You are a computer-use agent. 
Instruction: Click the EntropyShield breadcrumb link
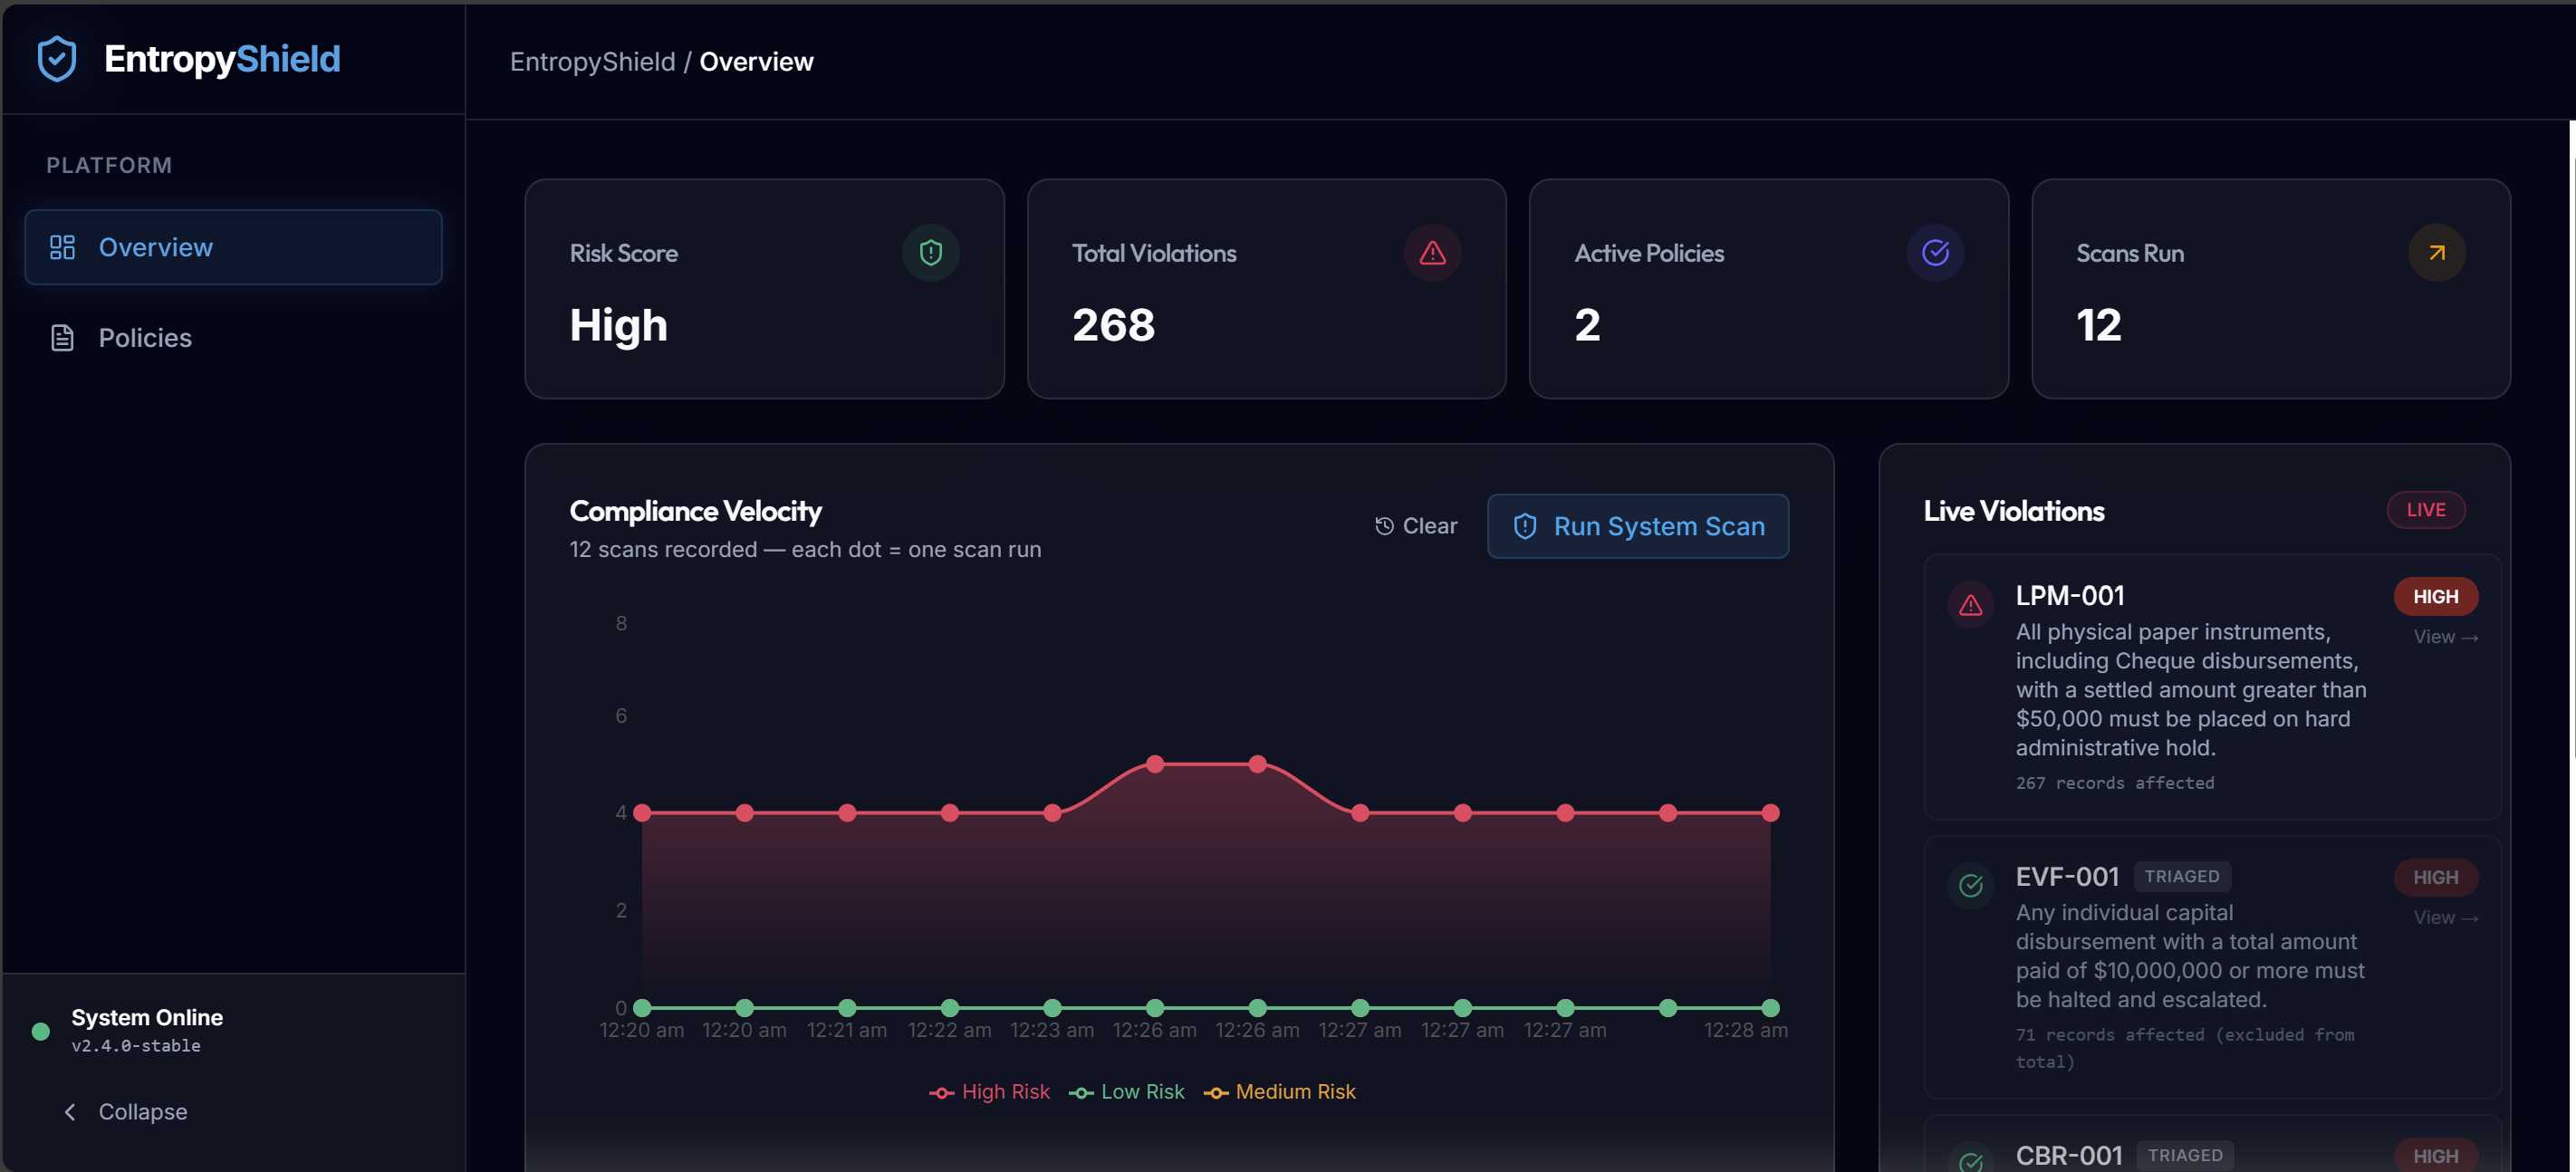[592, 62]
